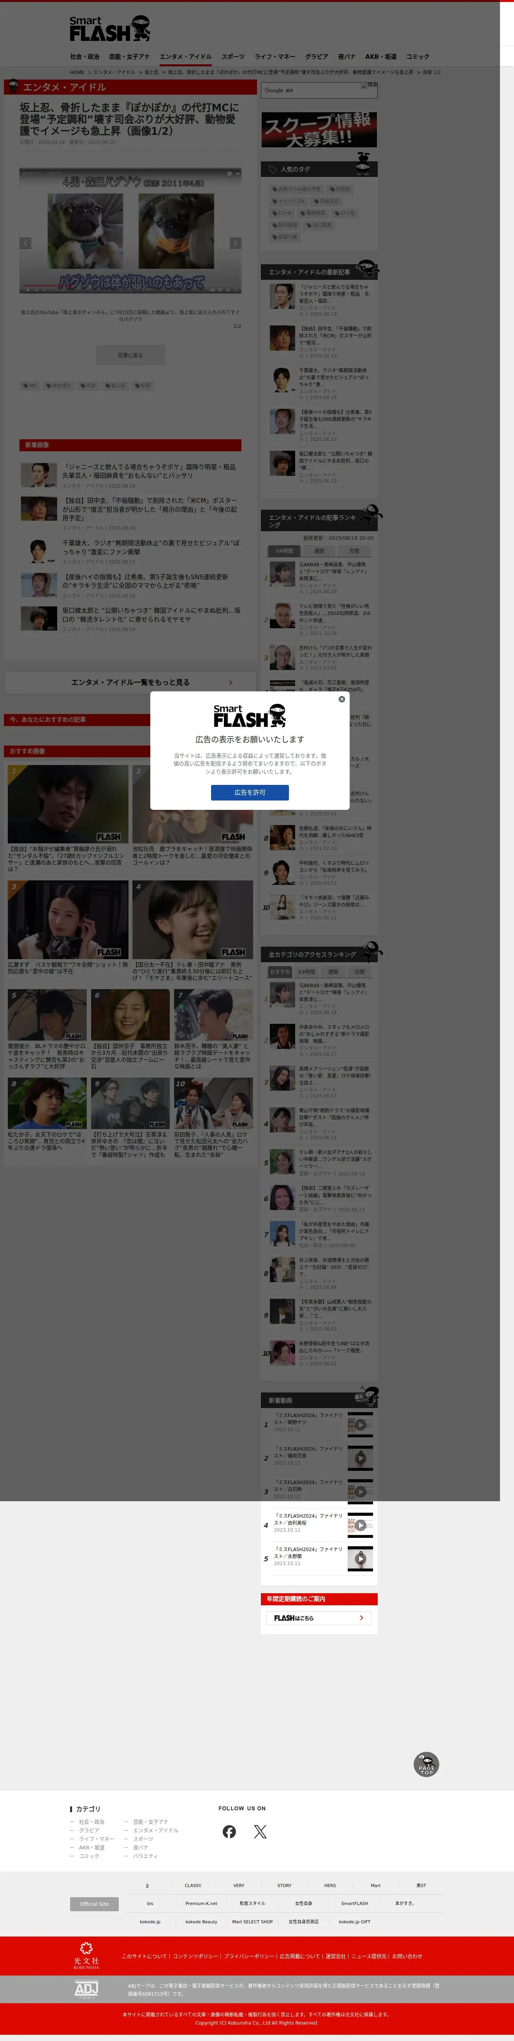
Task: Click the 記事に戻る button
Action: coord(131,355)
